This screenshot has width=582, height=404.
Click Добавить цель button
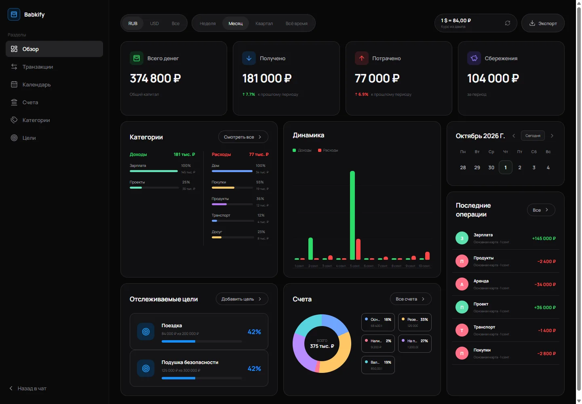pyautogui.click(x=242, y=299)
